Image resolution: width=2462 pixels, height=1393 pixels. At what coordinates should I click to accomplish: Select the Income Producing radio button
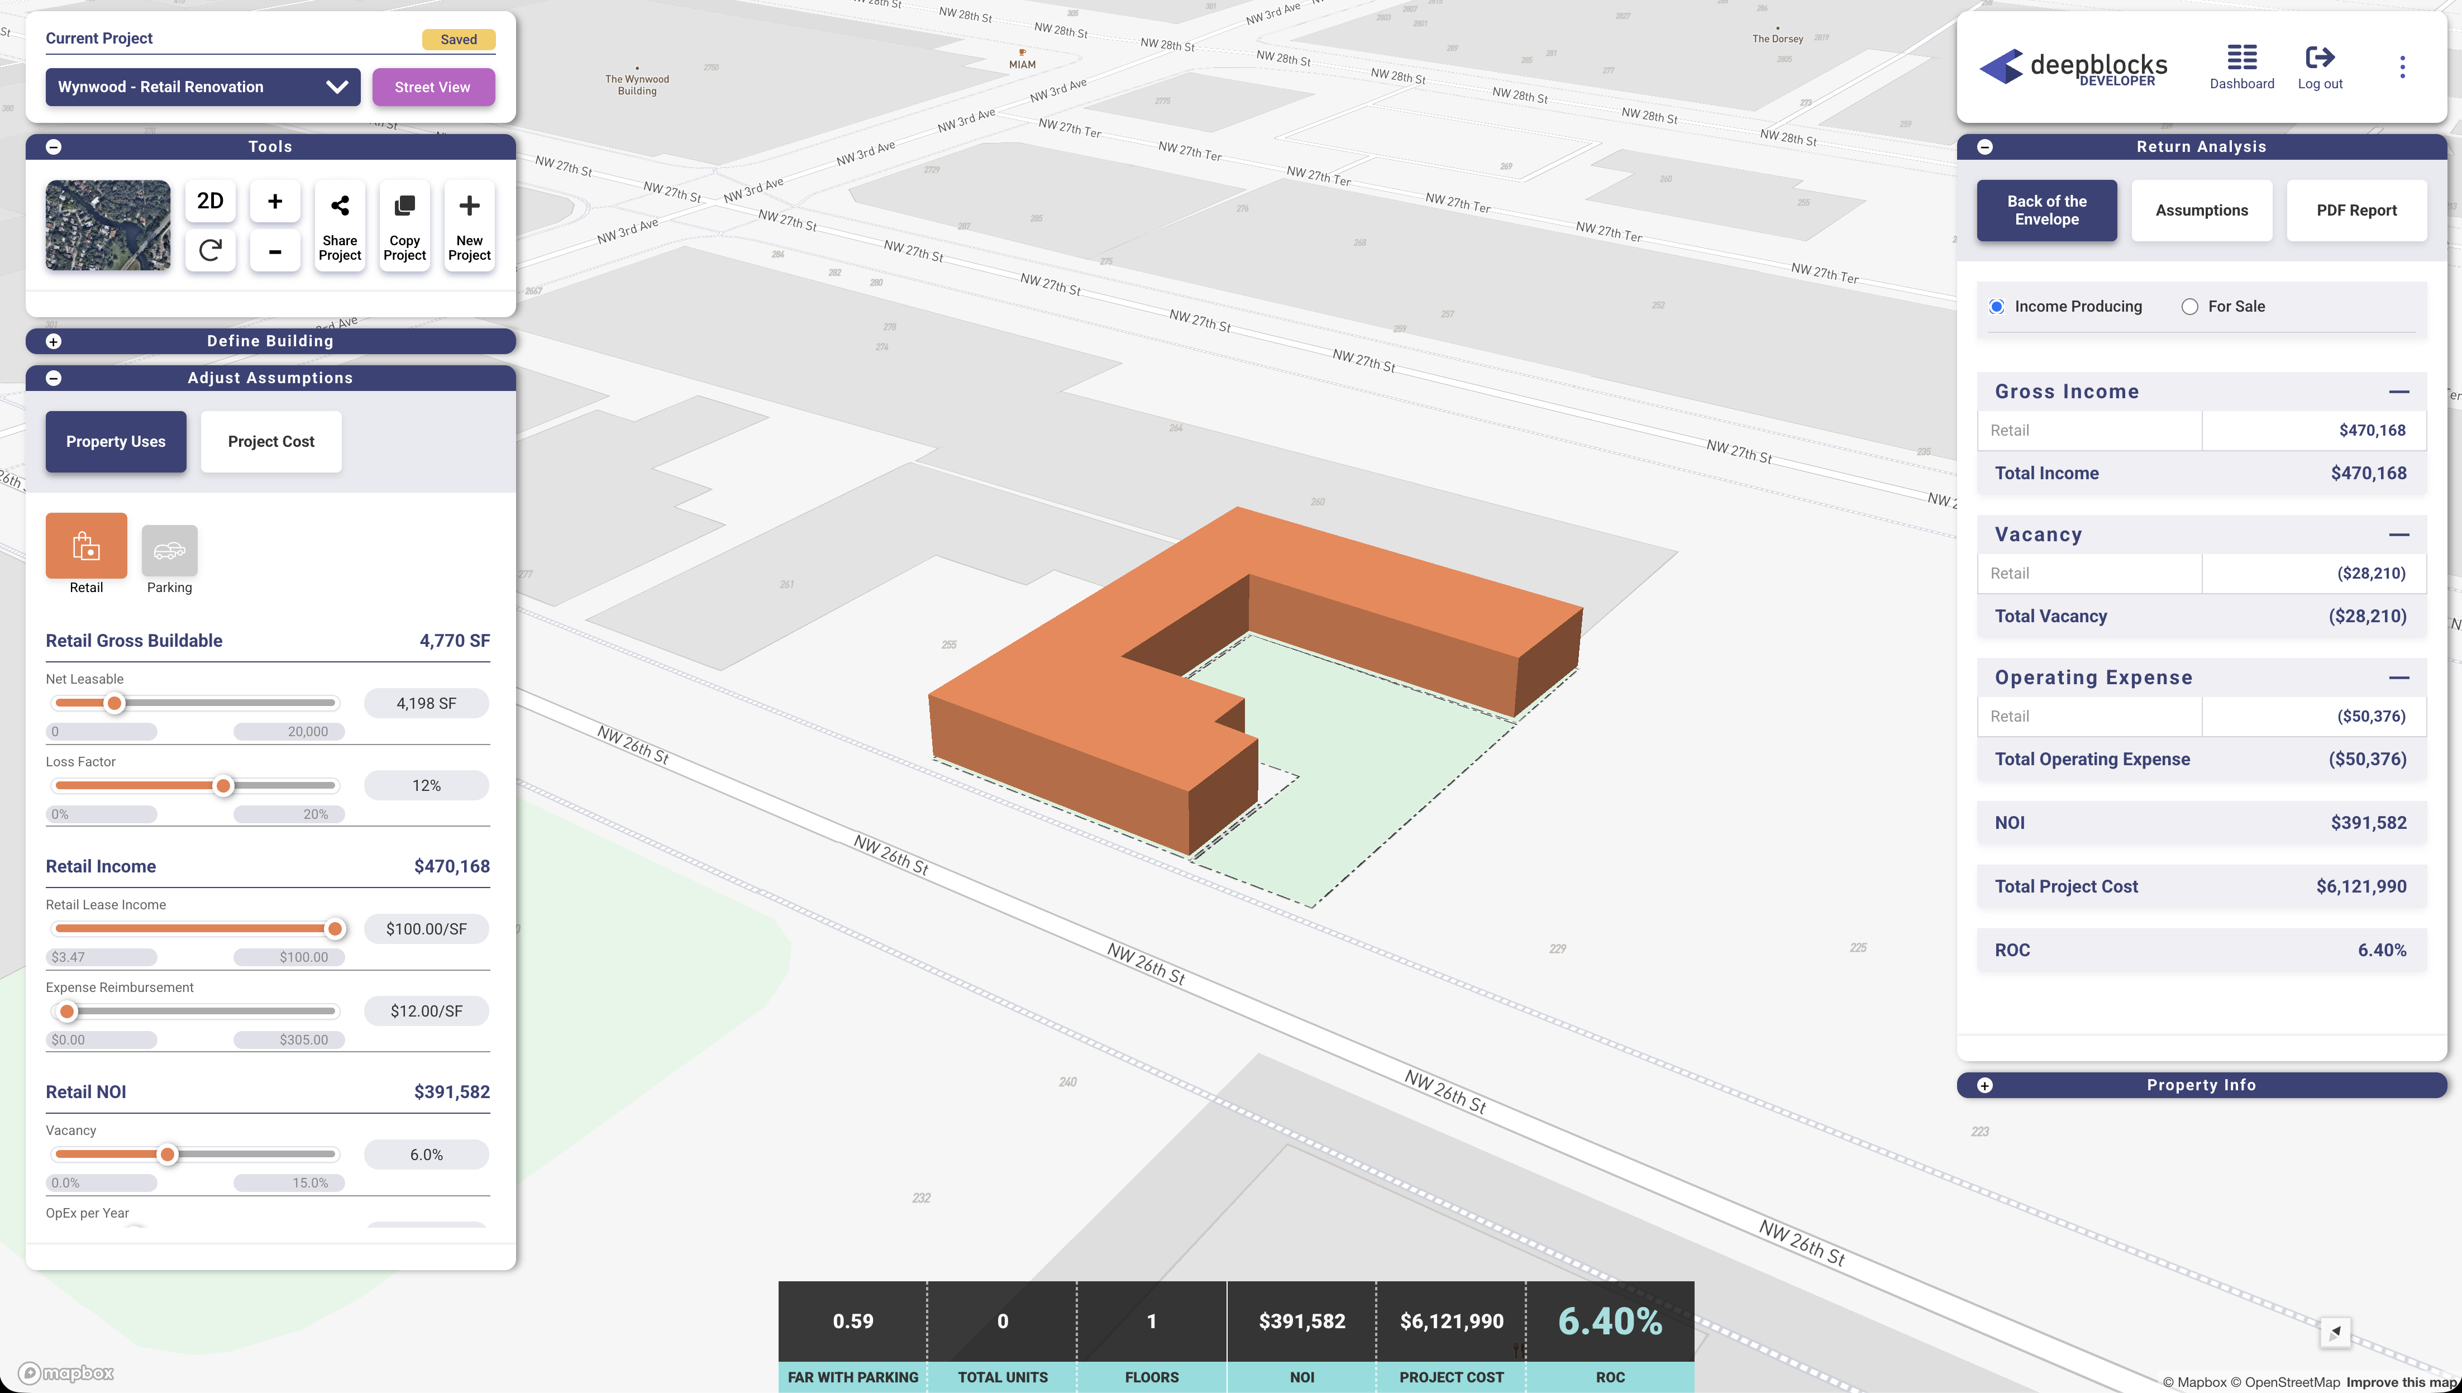(1996, 307)
